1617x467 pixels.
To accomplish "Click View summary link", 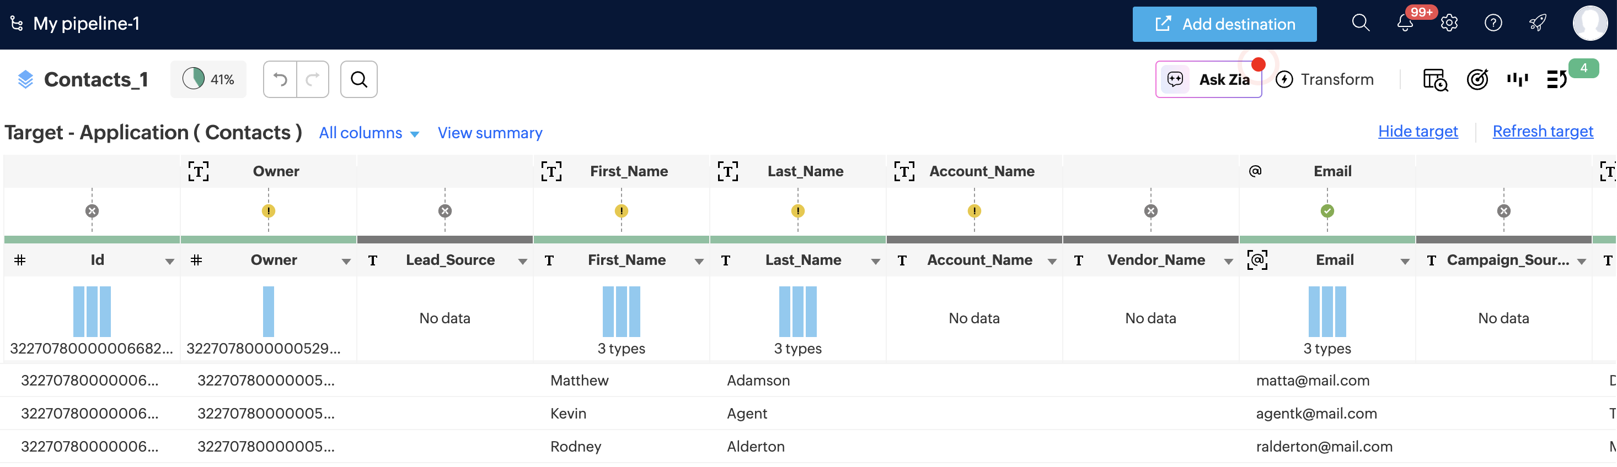I will coord(490,133).
